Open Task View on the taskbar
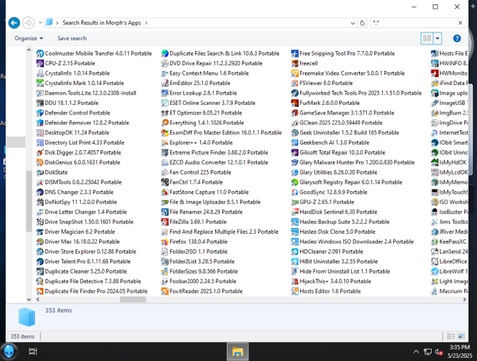The width and height of the screenshot is (477, 361). [x=33, y=351]
